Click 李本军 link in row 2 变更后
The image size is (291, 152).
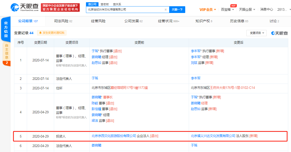pos(196,78)
